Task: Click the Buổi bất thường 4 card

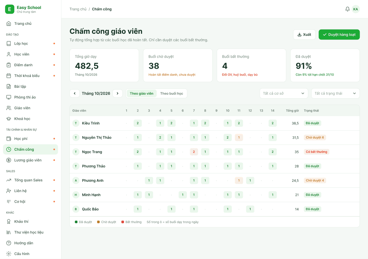Action: coord(251,65)
